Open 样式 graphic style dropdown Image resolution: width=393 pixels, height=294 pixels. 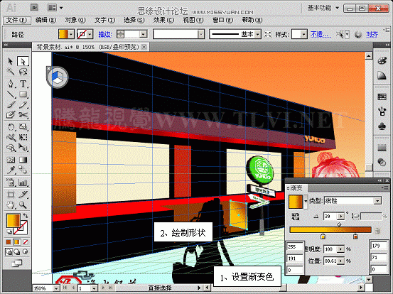tap(303, 34)
